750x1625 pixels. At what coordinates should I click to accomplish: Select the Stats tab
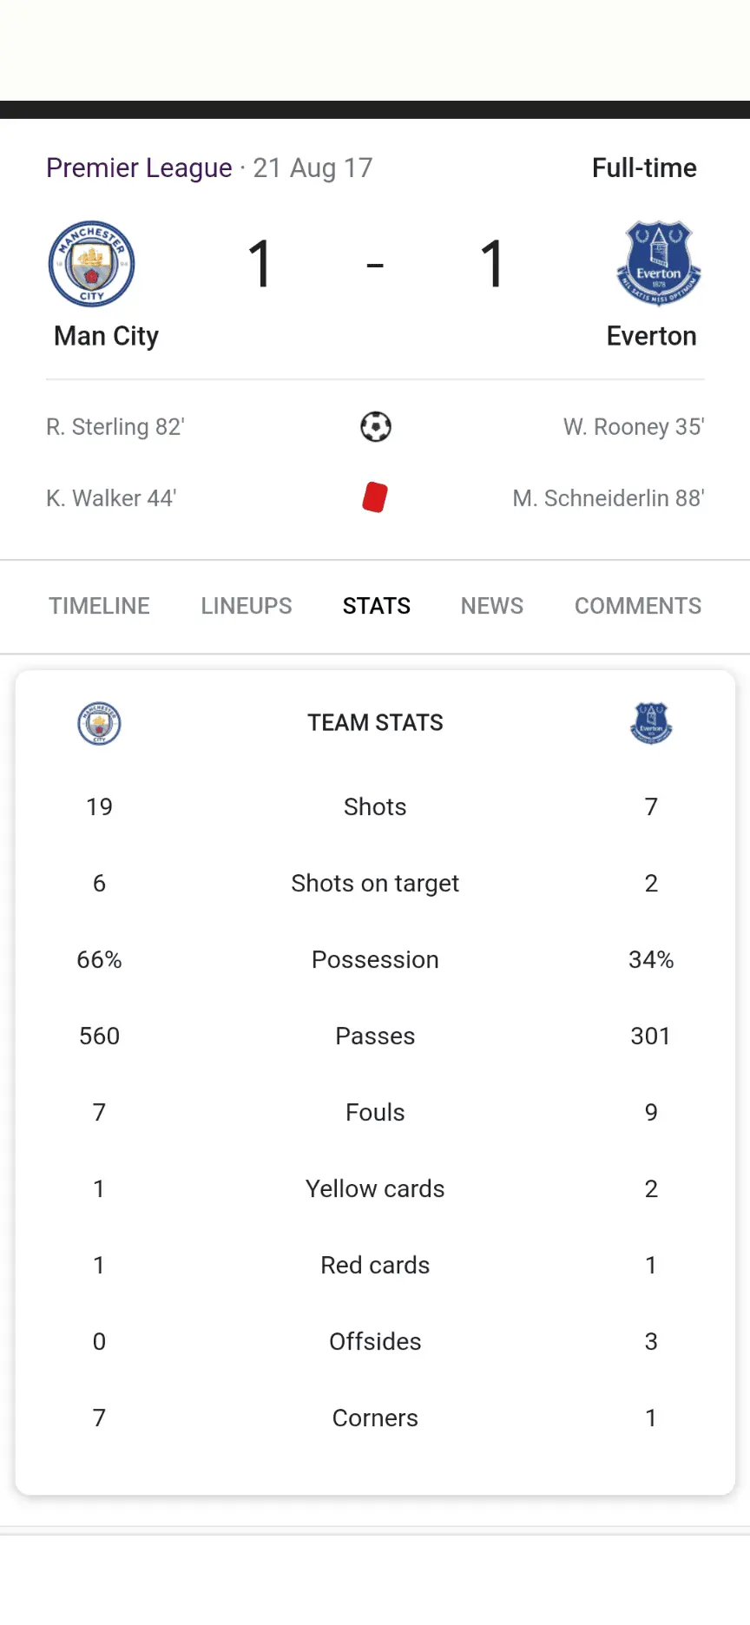pos(376,606)
